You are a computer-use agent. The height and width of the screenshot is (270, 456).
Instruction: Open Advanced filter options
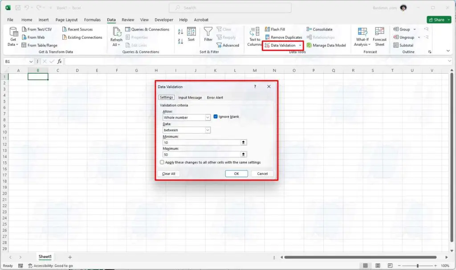[x=228, y=45]
